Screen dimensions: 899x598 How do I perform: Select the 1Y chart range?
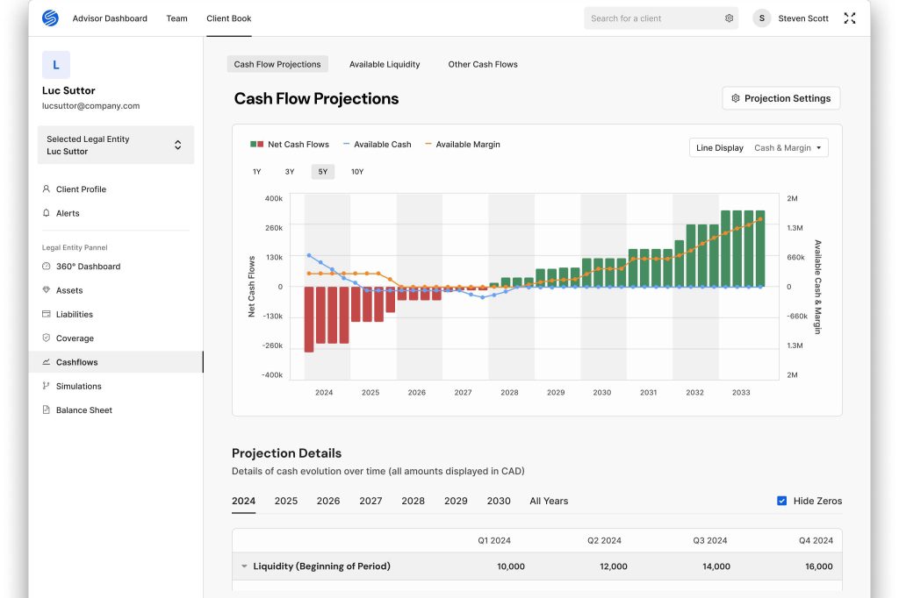257,171
